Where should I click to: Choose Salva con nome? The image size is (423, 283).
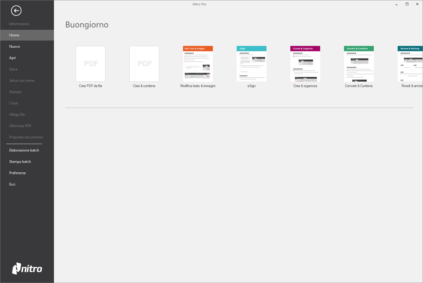pyautogui.click(x=27, y=81)
